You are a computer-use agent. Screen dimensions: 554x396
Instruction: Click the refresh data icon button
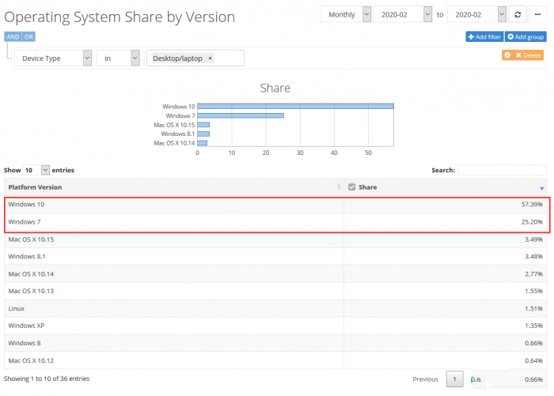[518, 14]
